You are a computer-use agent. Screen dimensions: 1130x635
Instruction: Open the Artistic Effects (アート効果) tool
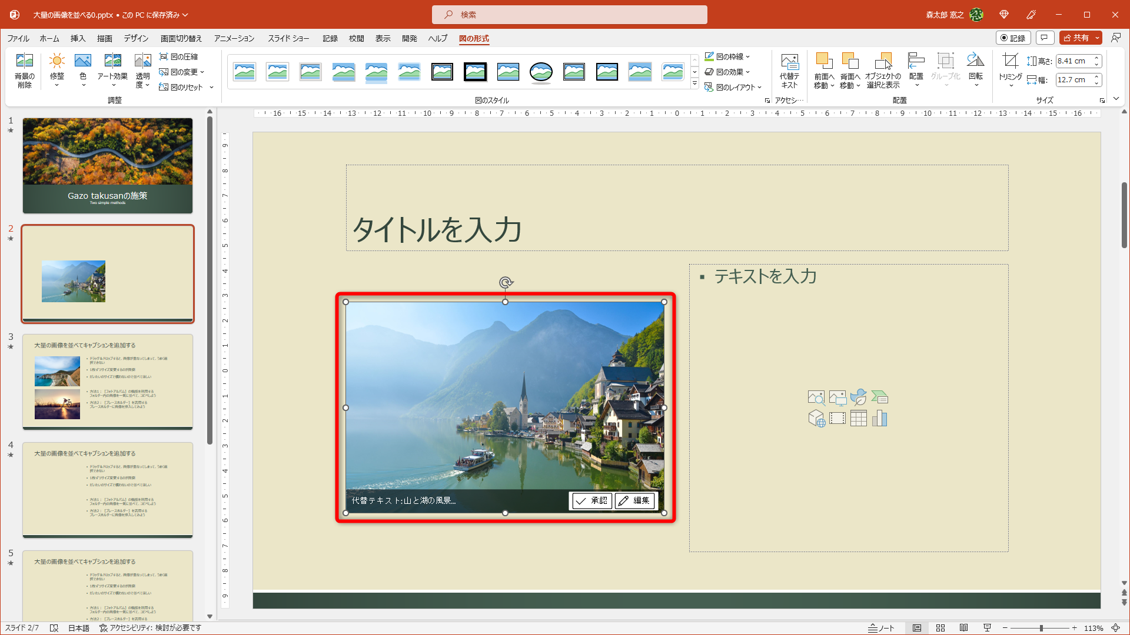(x=112, y=61)
